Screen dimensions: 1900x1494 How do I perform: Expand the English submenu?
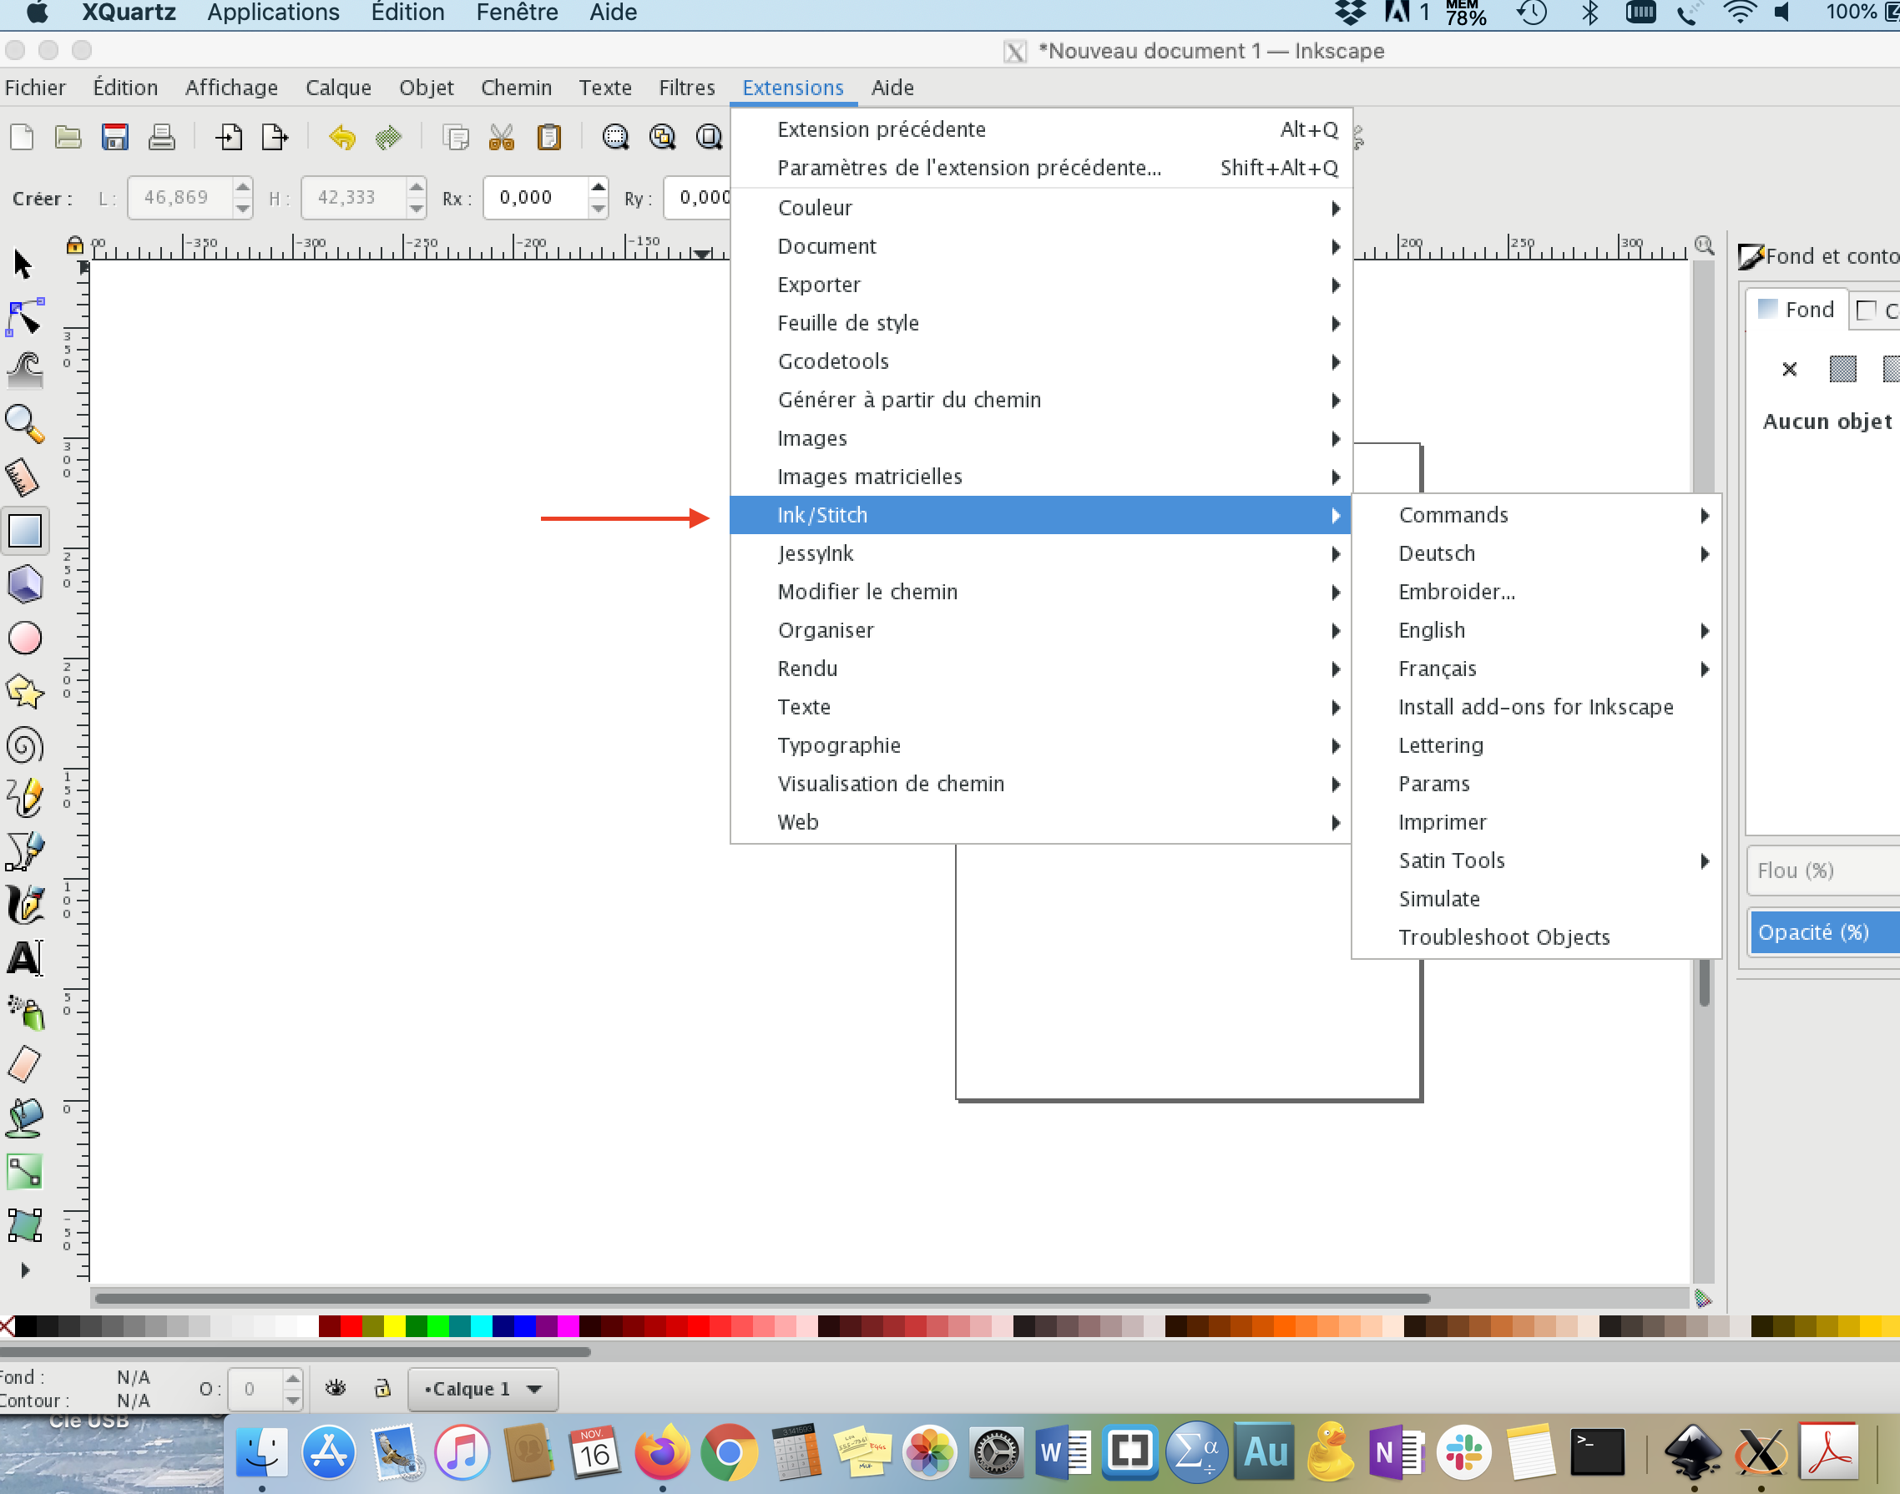tap(1536, 631)
